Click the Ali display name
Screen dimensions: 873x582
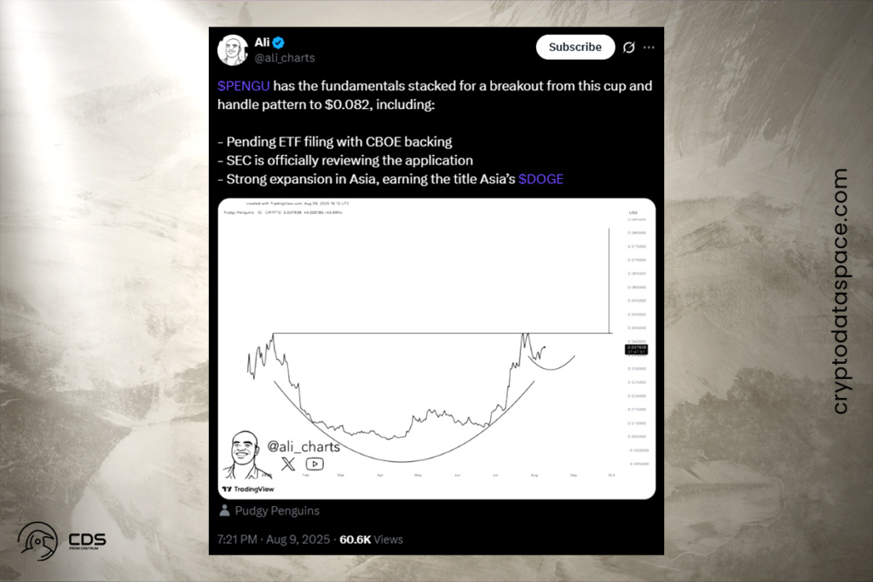[x=262, y=43]
